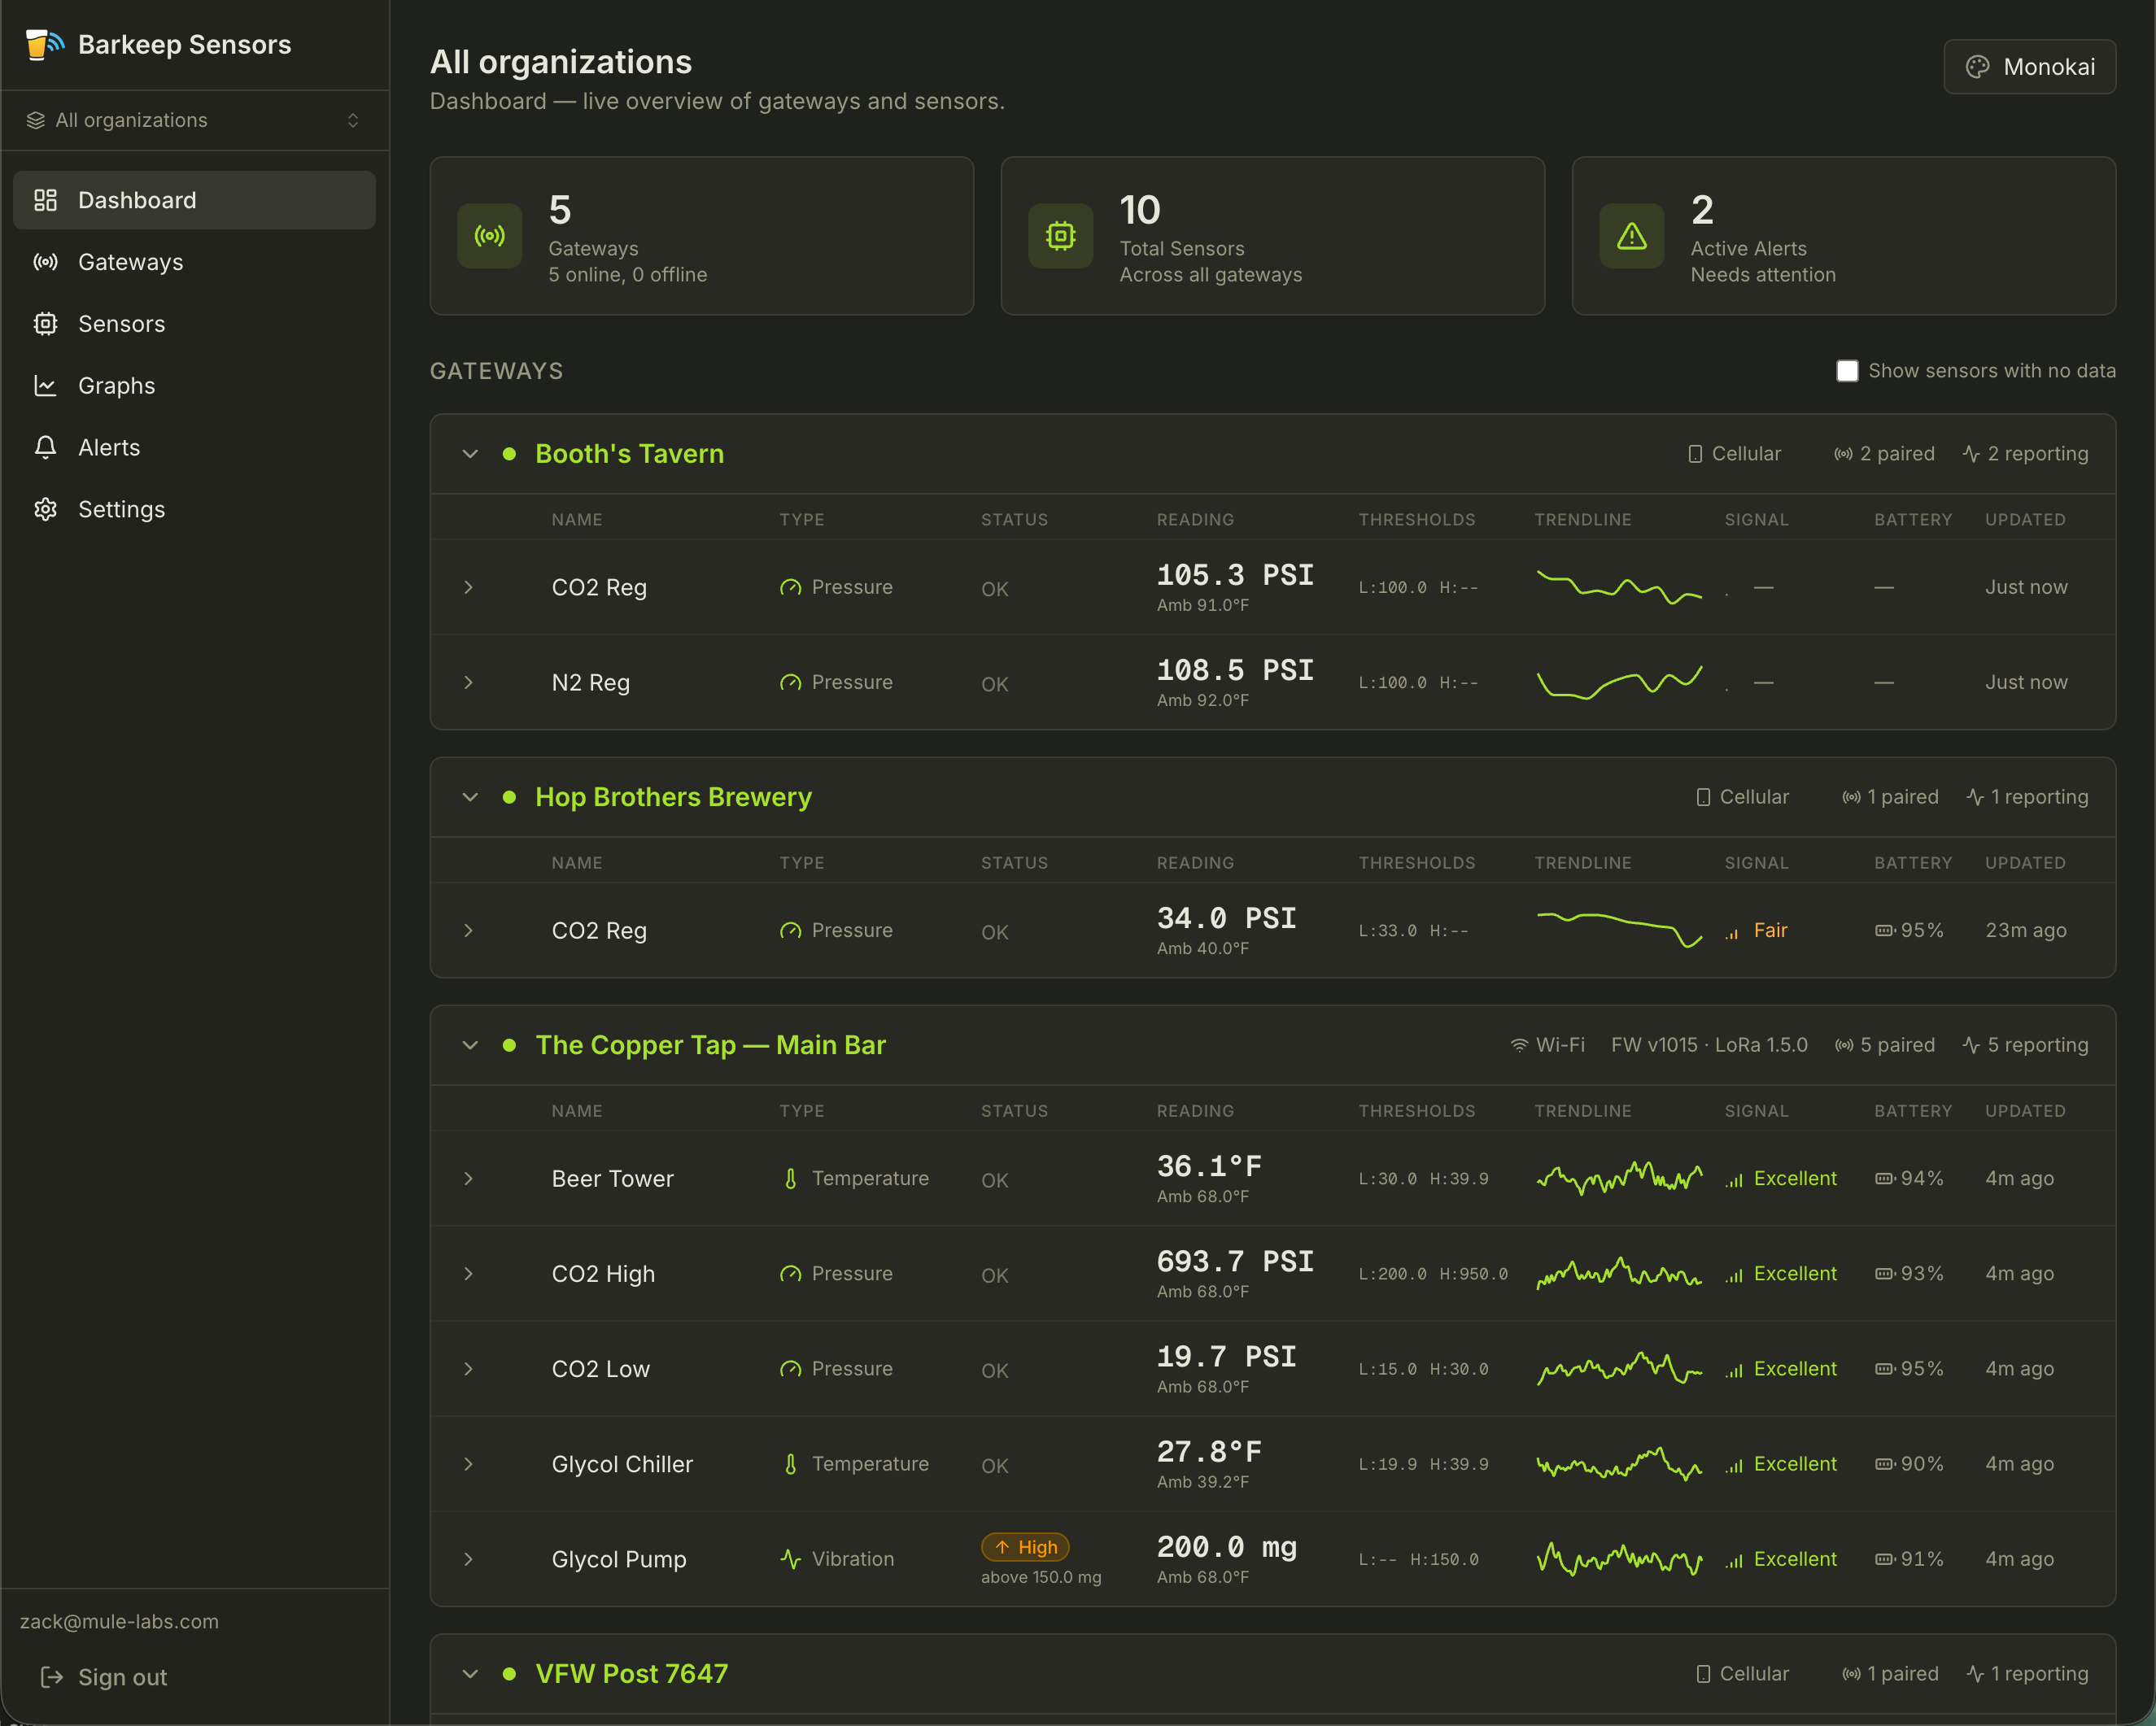The height and width of the screenshot is (1726, 2156).
Task: Expand the CO2 Low sensor row
Action: point(468,1368)
